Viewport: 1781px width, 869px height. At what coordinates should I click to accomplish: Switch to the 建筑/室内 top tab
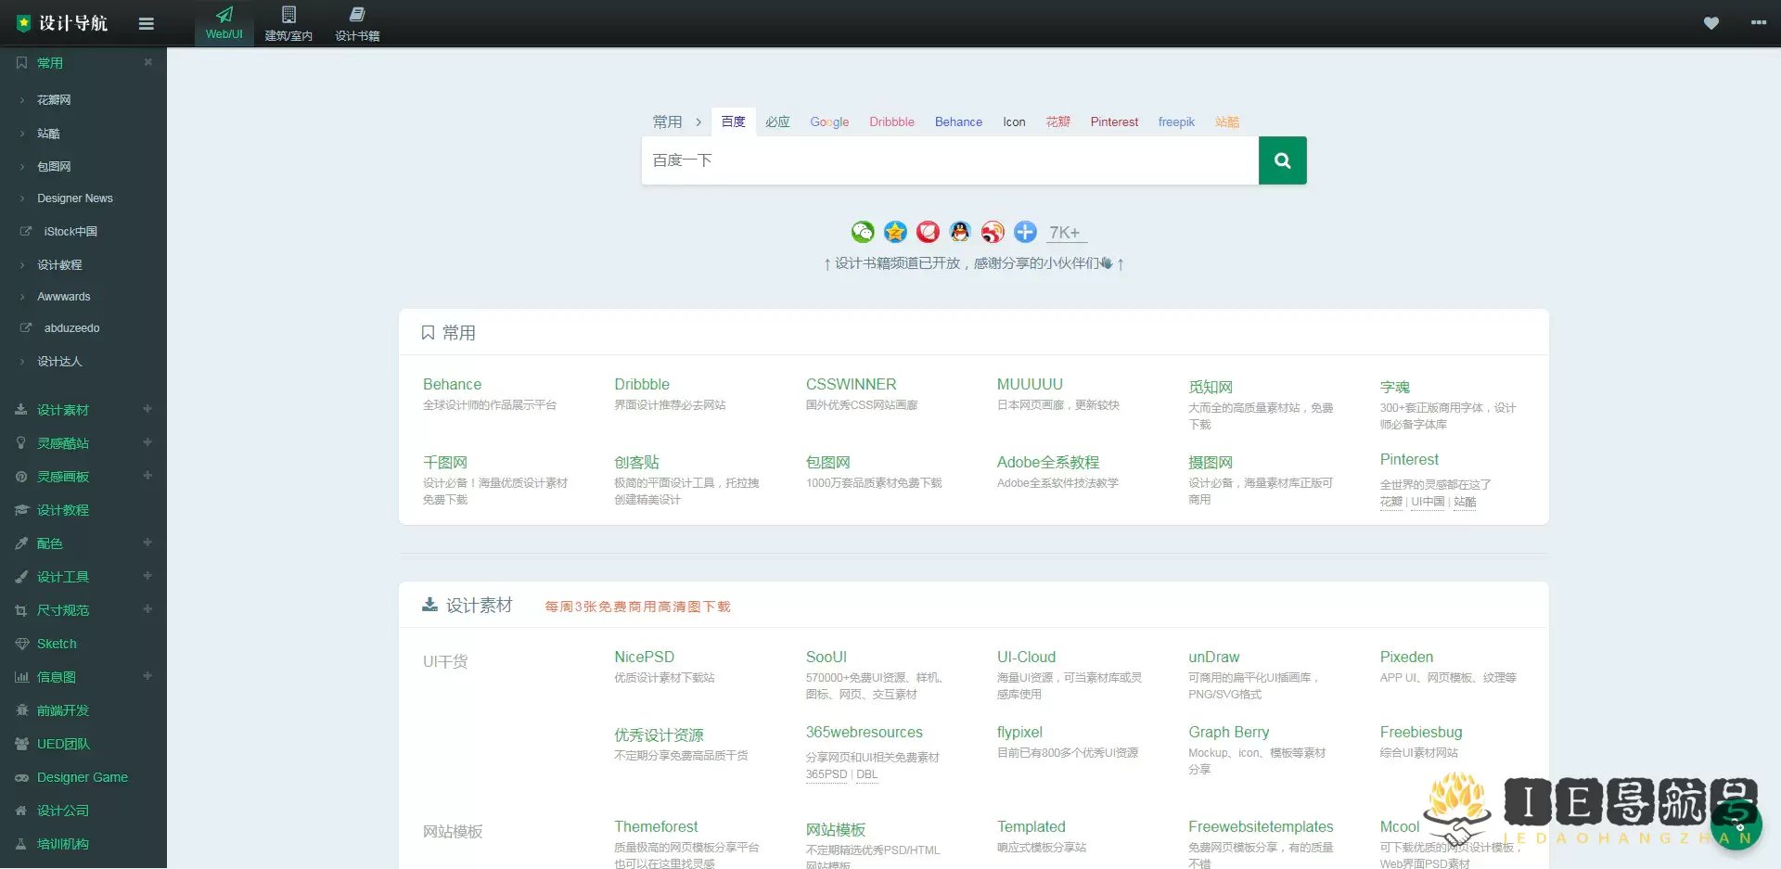pyautogui.click(x=288, y=24)
